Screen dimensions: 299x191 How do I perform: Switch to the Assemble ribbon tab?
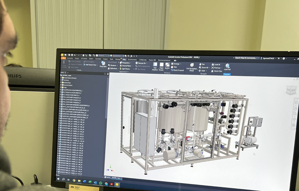[x=70, y=59]
